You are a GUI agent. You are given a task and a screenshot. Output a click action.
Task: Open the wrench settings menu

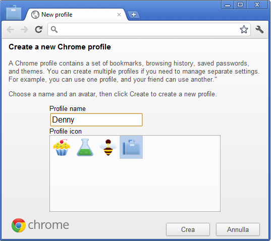[259, 30]
